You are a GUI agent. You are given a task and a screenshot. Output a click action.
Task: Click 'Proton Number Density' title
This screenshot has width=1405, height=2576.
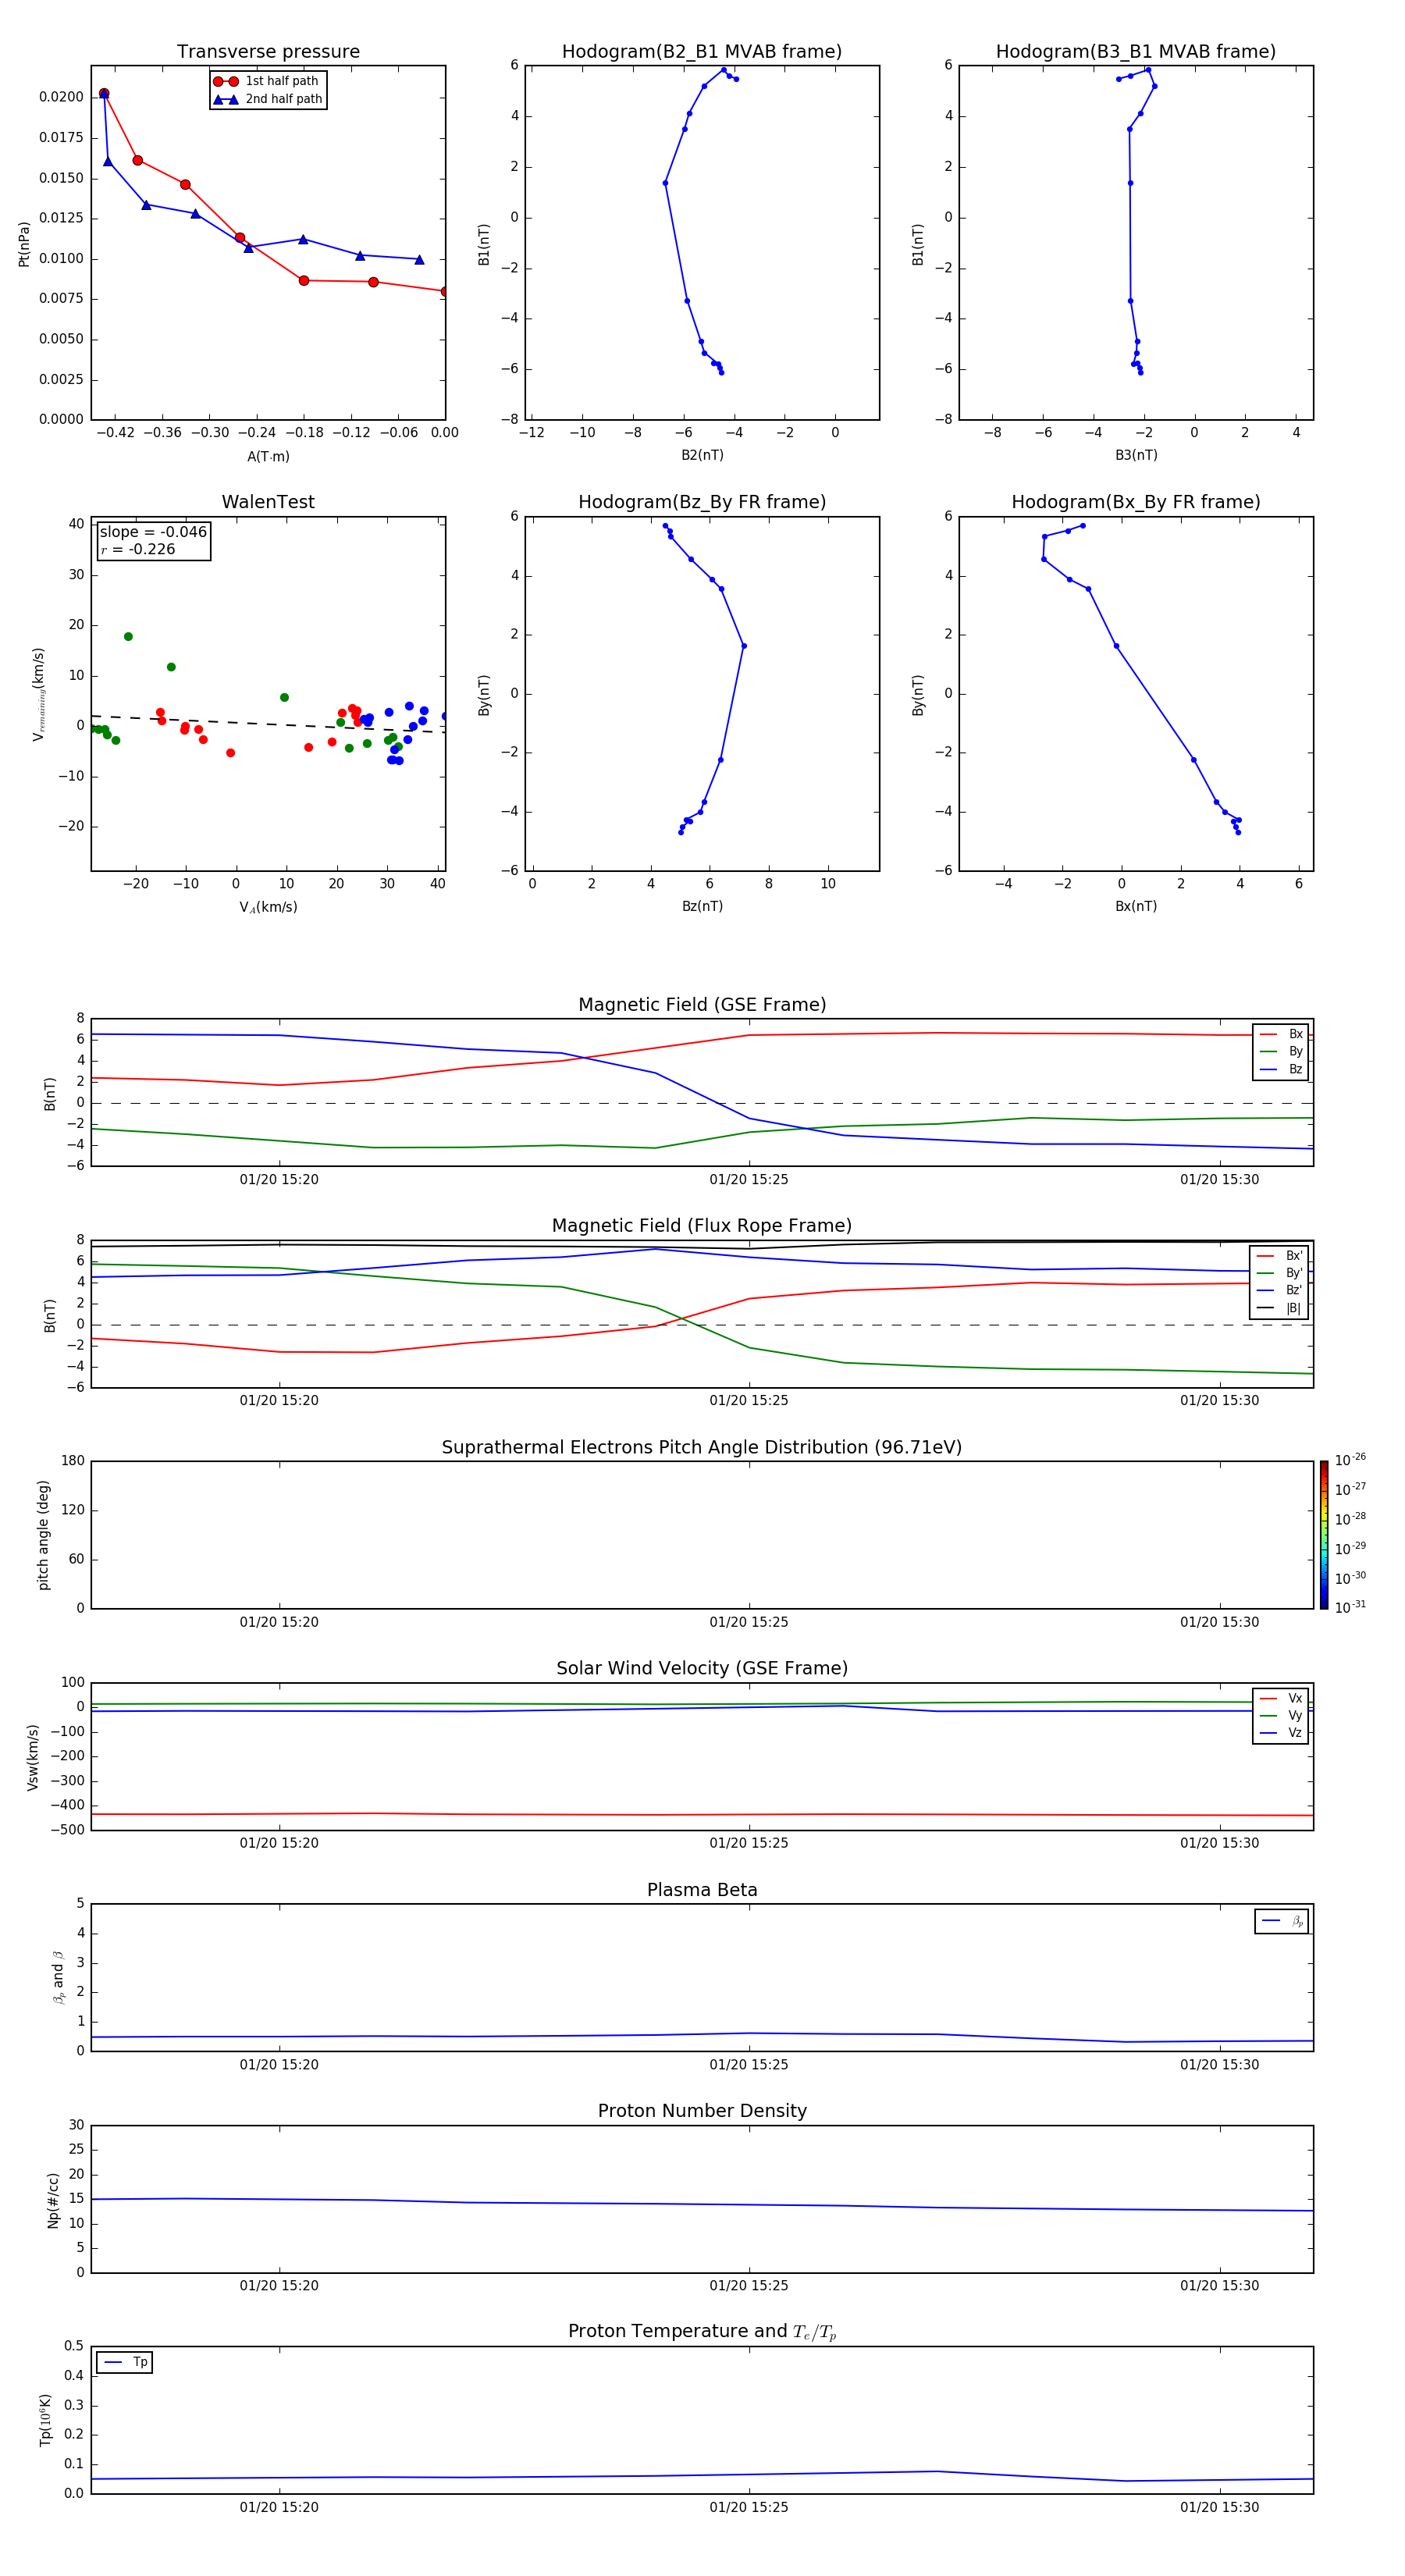click(702, 2111)
